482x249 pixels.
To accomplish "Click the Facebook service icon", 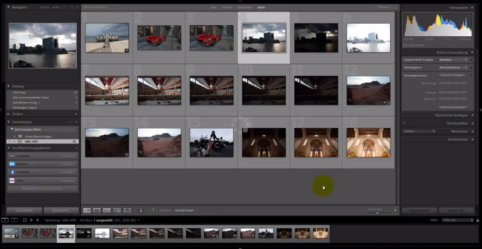I will tap(12, 172).
